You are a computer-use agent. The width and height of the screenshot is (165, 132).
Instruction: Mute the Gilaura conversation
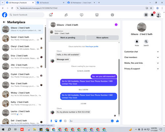(x=137, y=42)
